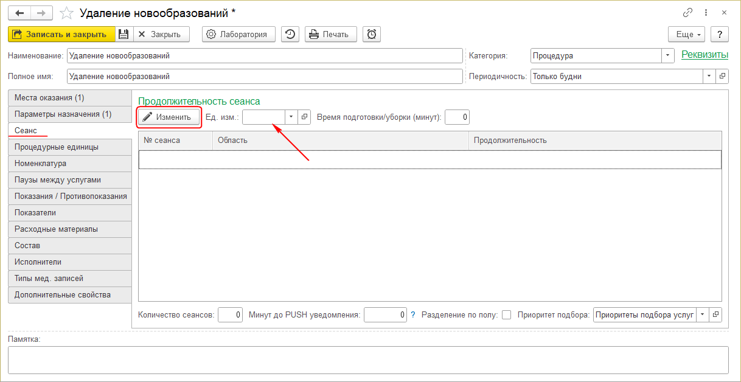This screenshot has width=741, height=382.
Task: Click into the Памятка text field
Action: tap(367, 359)
